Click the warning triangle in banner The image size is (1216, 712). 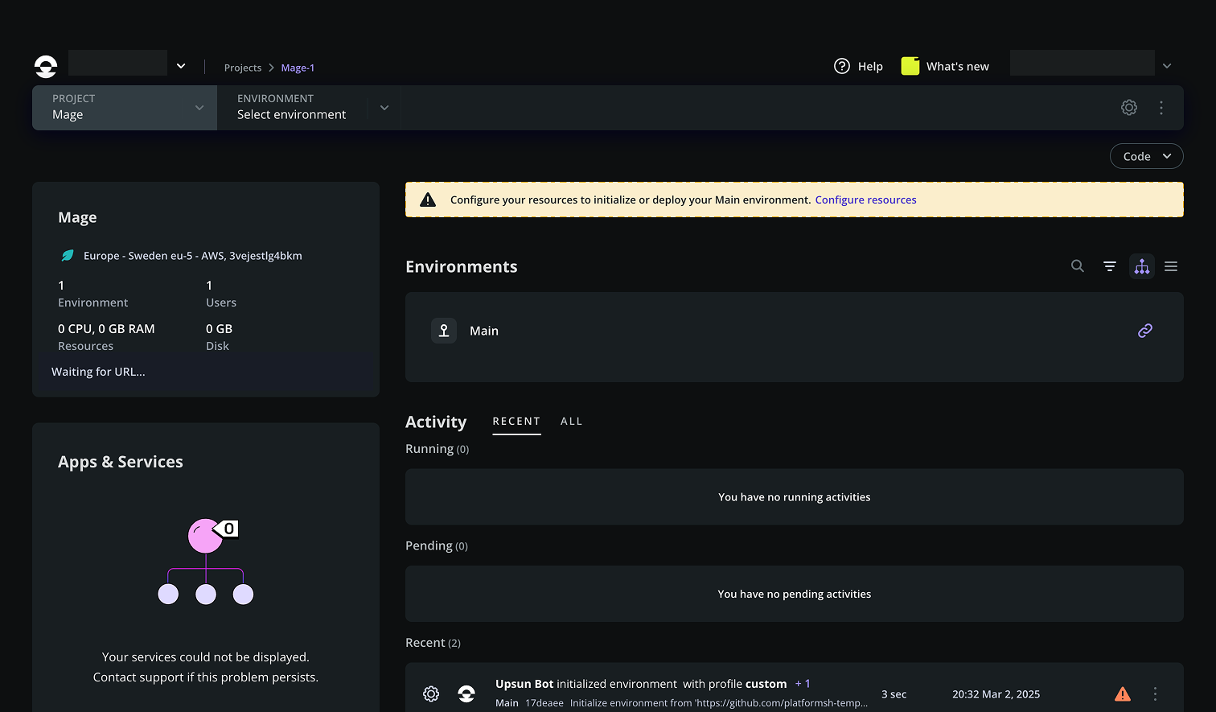tap(428, 200)
